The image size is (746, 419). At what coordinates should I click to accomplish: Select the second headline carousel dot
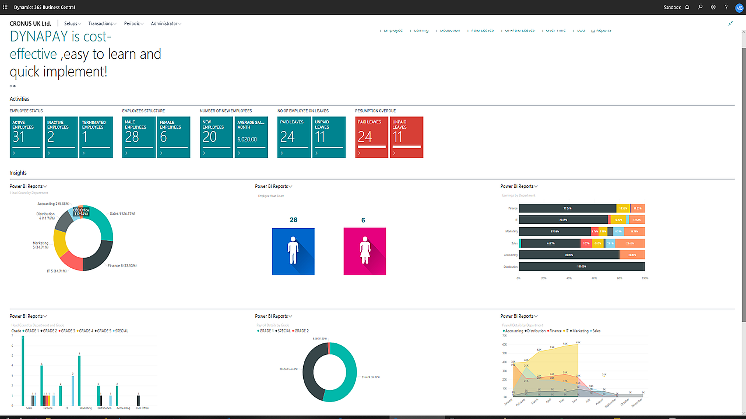15,86
